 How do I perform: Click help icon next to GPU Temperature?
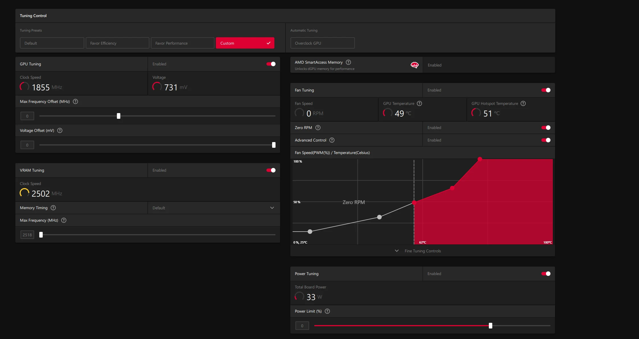[x=419, y=103]
